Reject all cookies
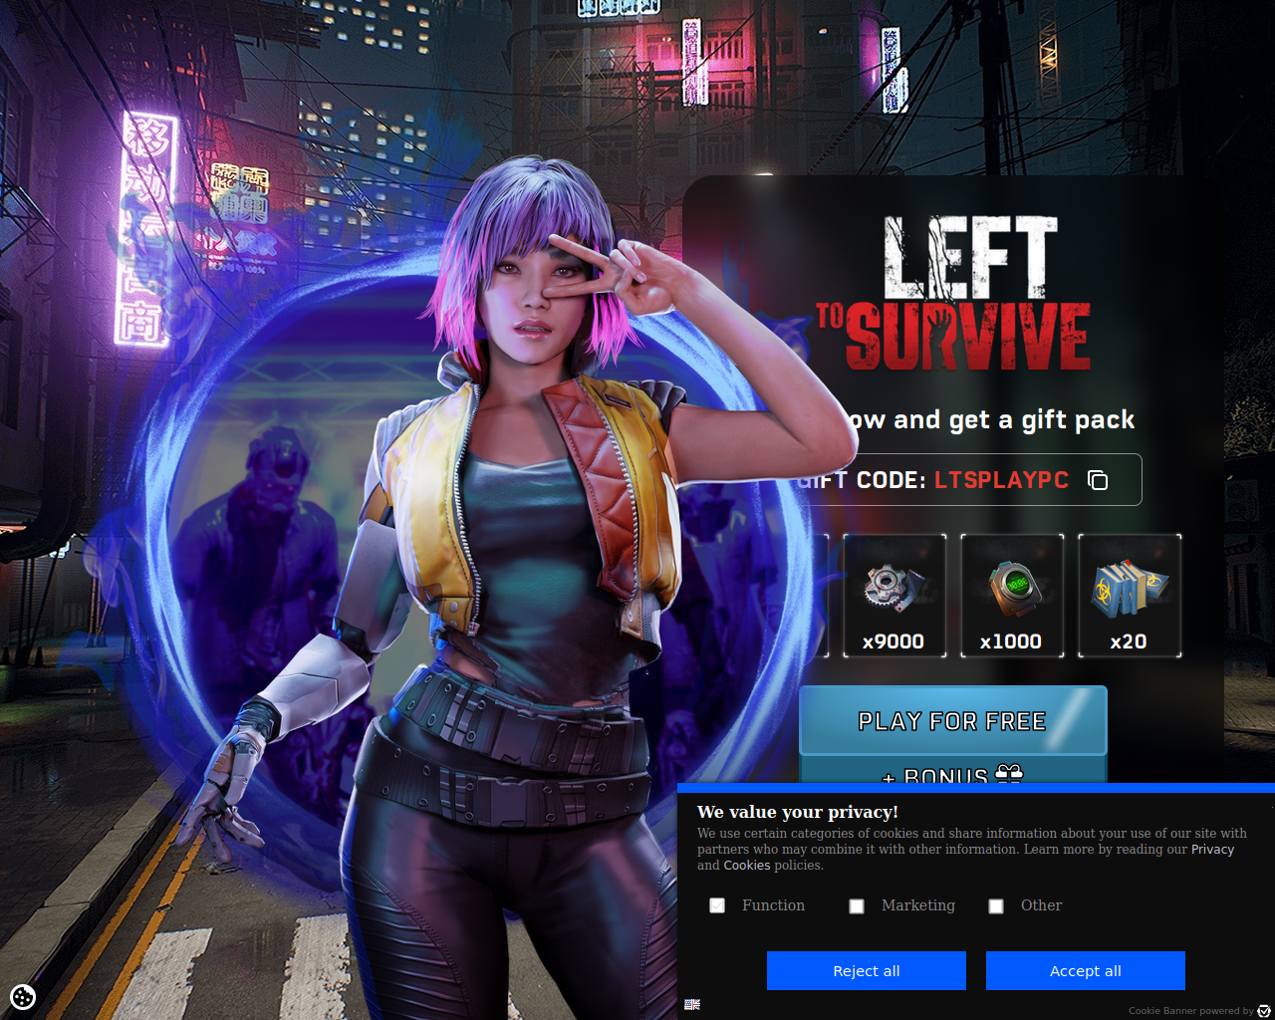This screenshot has height=1020, width=1275. [x=867, y=970]
